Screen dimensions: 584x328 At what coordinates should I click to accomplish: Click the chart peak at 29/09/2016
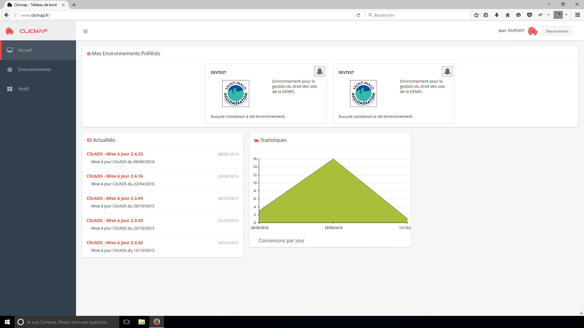333,159
